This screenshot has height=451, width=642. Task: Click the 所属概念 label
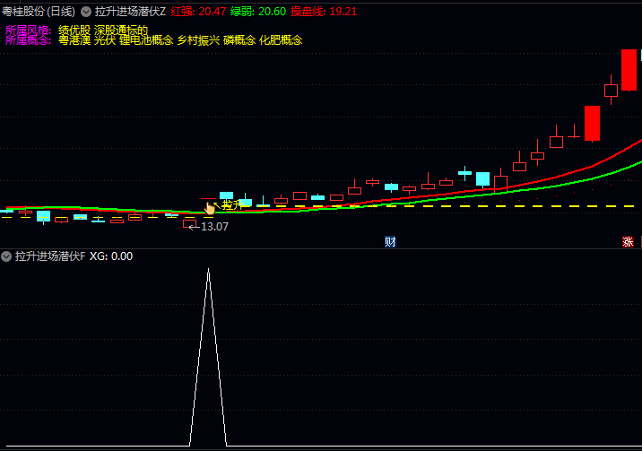[28, 40]
